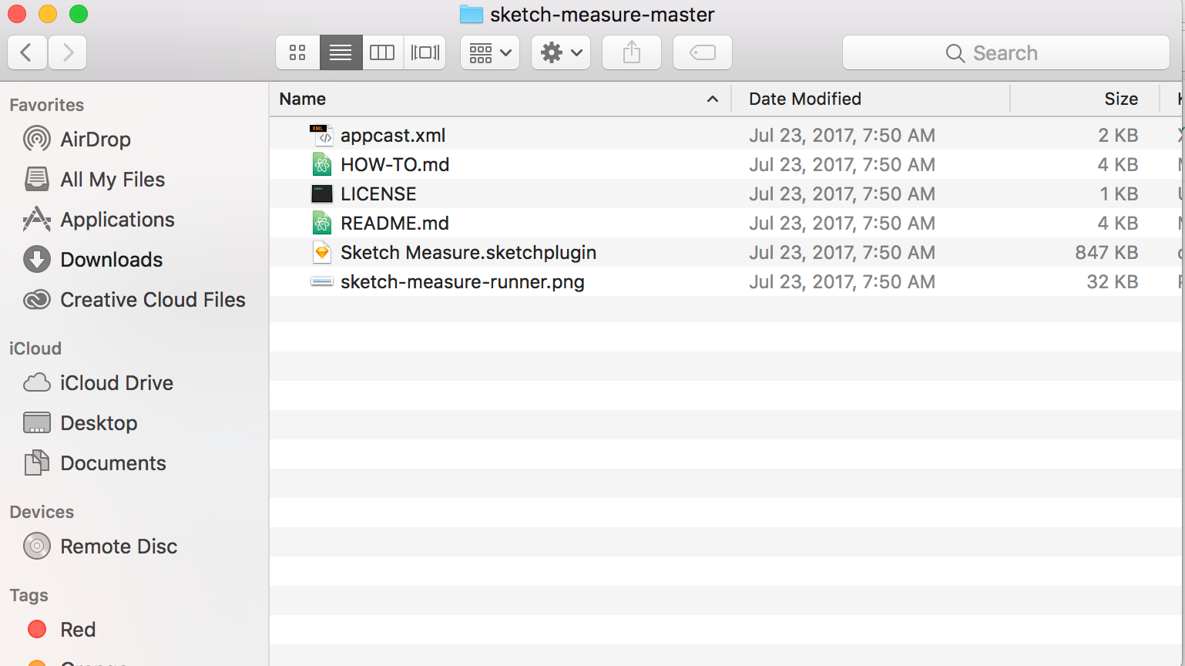
Task: Switch to icon view
Action: coord(297,52)
